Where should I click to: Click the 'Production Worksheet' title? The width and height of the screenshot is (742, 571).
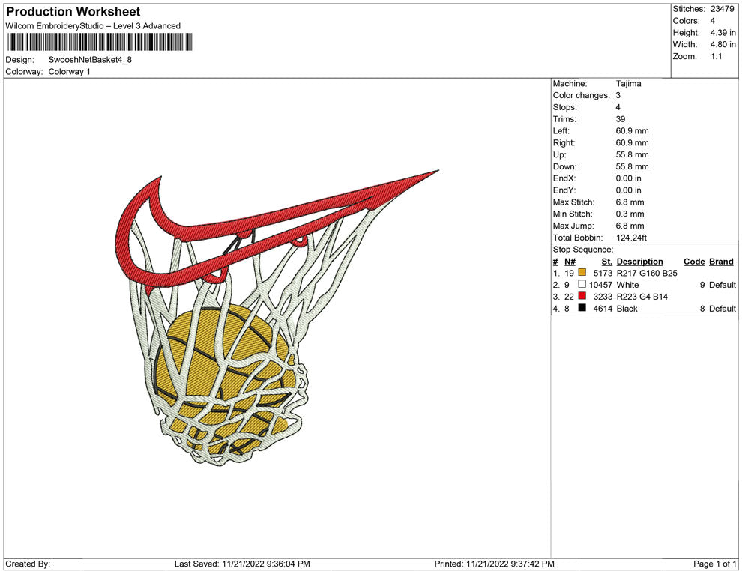click(73, 11)
